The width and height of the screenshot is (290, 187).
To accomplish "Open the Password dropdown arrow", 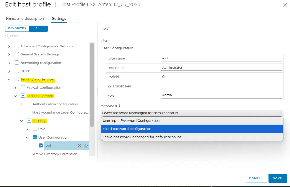I will tap(281, 113).
